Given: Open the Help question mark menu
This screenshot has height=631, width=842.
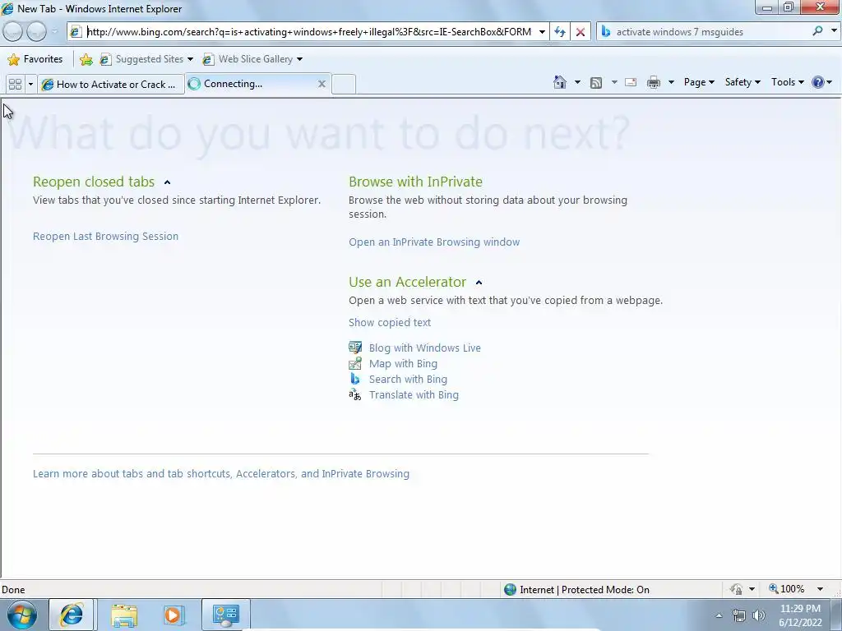Looking at the screenshot, I should [x=821, y=82].
